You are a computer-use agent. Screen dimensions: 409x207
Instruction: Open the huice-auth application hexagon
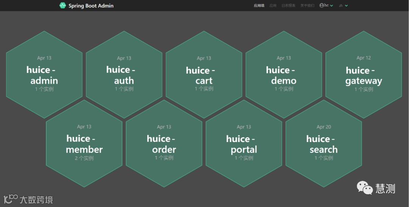[x=124, y=75]
